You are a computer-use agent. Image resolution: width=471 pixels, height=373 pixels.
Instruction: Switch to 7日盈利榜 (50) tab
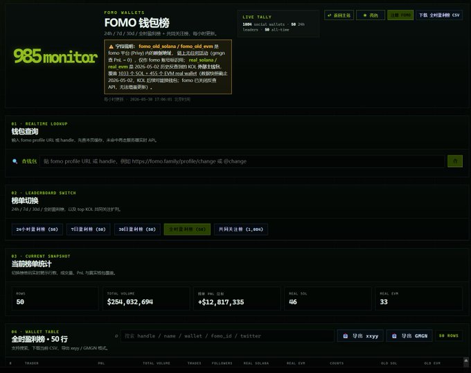pos(89,229)
